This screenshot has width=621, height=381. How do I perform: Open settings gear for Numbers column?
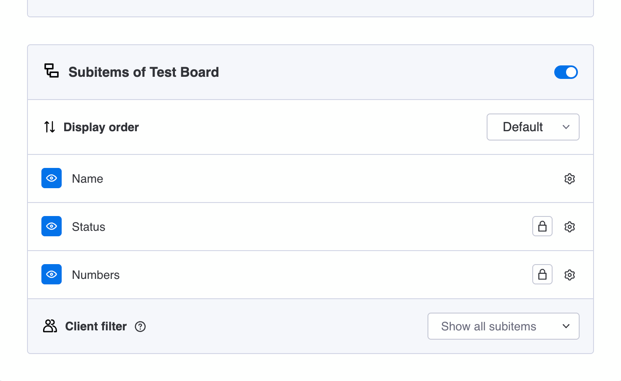coord(569,275)
